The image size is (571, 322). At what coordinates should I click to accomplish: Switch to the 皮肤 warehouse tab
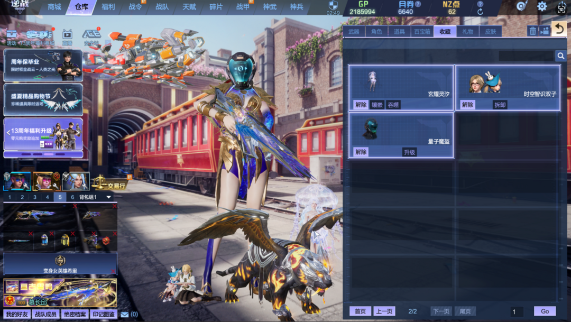pos(491,32)
